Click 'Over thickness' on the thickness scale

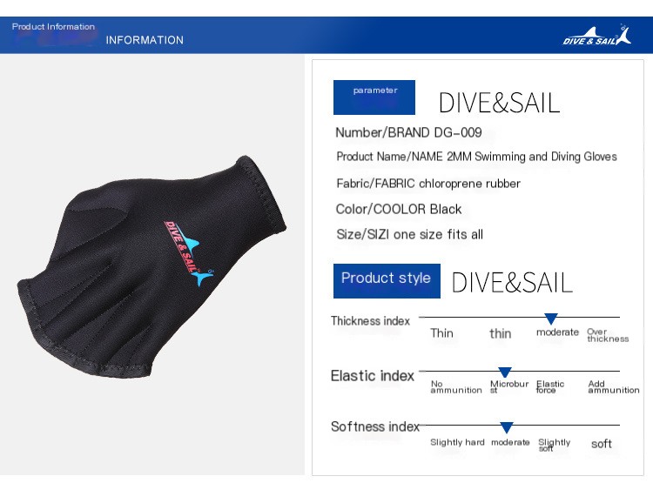pos(608,335)
